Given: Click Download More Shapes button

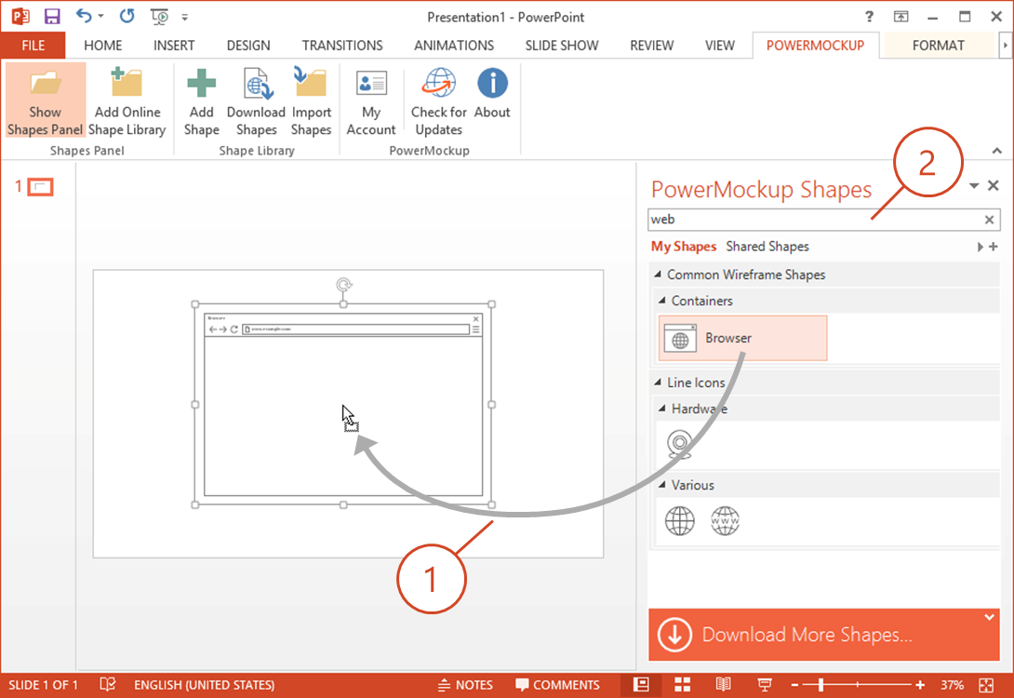Looking at the screenshot, I should (x=824, y=635).
